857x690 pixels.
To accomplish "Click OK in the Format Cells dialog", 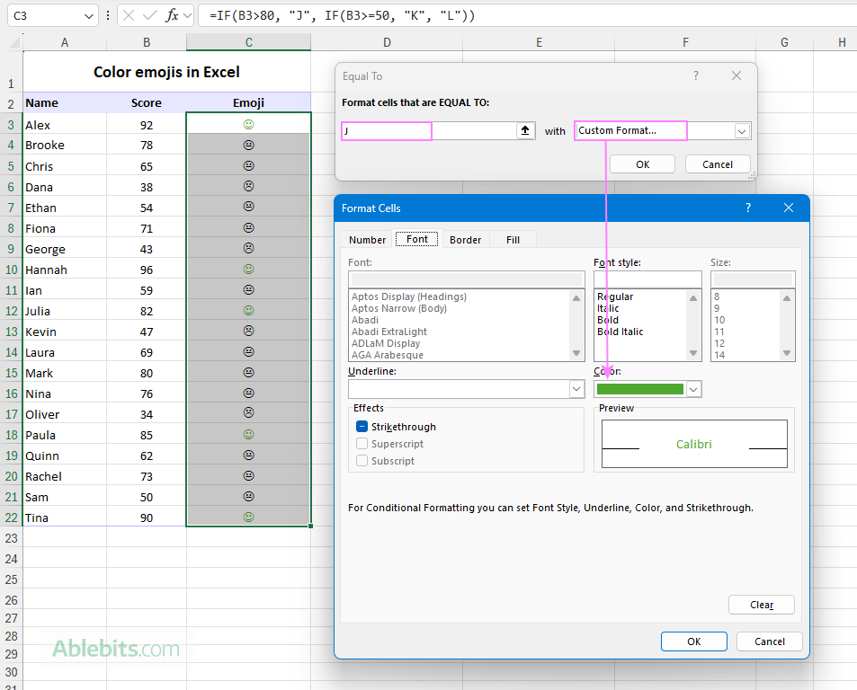I will 693,641.
